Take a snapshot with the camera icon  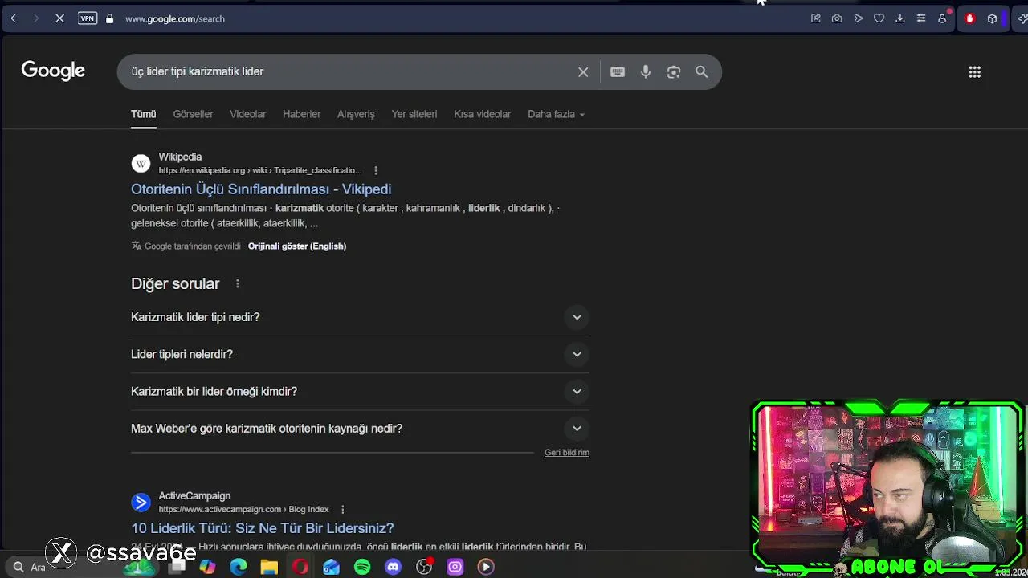click(x=837, y=18)
